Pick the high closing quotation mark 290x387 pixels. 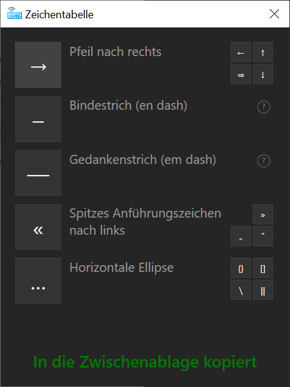point(263,236)
